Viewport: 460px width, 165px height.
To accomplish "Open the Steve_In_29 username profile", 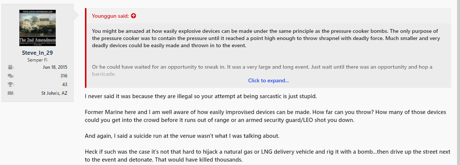I will [37, 53].
